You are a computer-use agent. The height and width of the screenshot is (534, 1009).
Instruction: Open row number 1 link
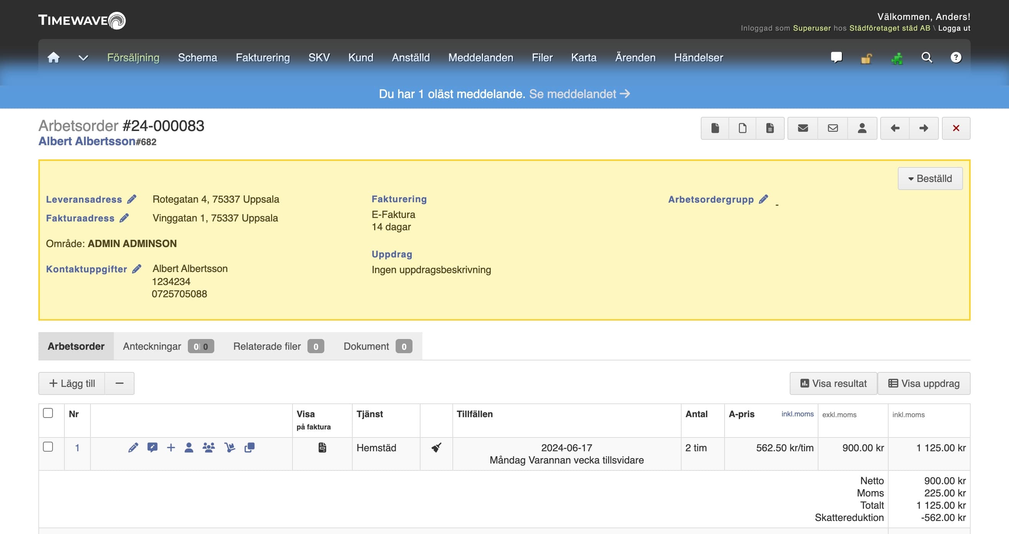77,447
